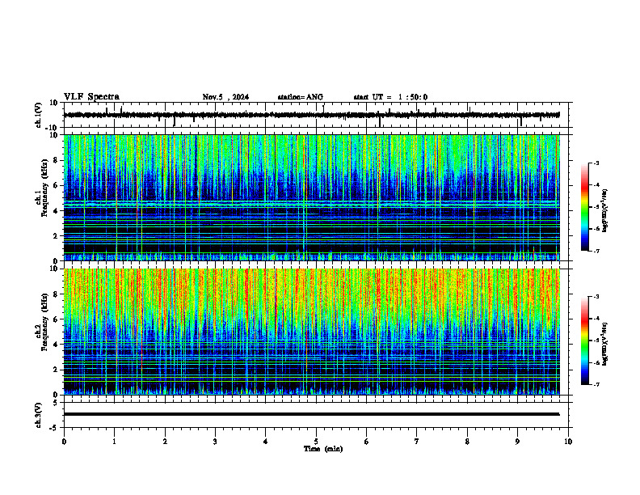Click the "station=ANG" header label
The height and width of the screenshot is (495, 640).
pyautogui.click(x=301, y=97)
